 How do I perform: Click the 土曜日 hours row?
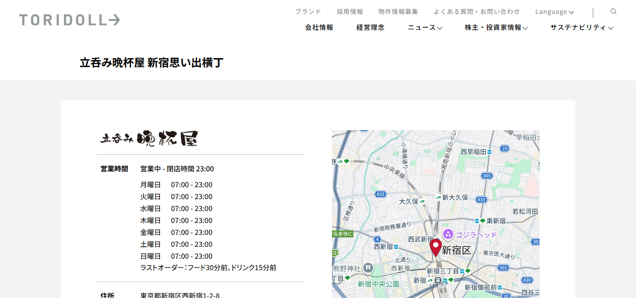176,244
